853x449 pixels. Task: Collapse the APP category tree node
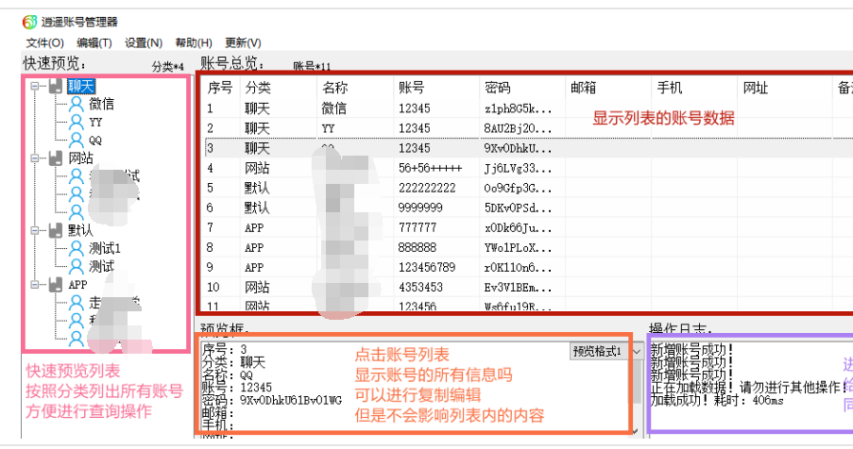click(x=35, y=284)
